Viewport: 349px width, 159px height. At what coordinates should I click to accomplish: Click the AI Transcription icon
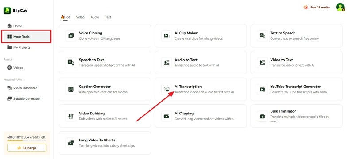(x=167, y=89)
